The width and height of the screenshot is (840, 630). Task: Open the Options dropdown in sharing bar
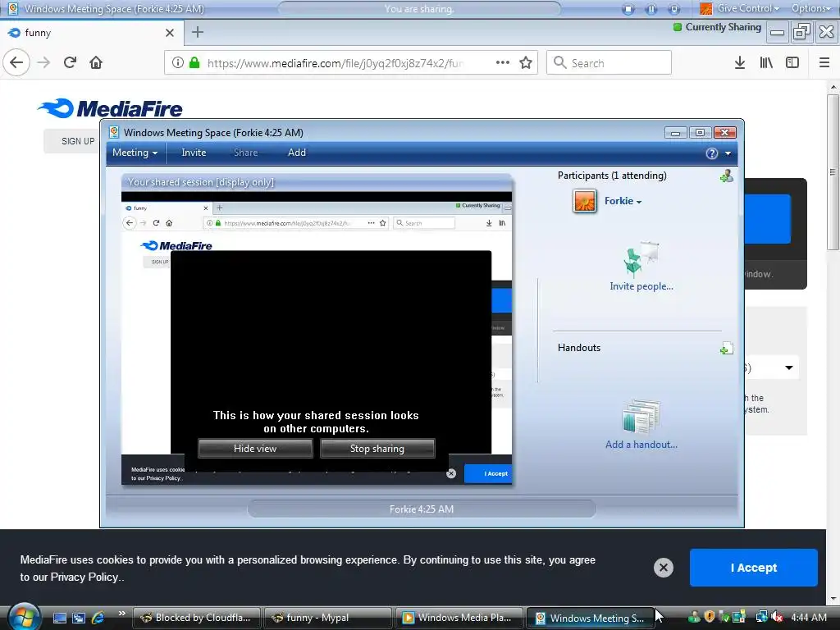pos(811,8)
